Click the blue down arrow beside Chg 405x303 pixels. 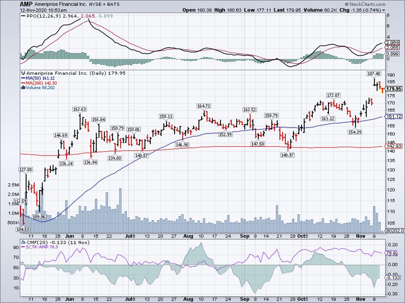tap(383, 10)
